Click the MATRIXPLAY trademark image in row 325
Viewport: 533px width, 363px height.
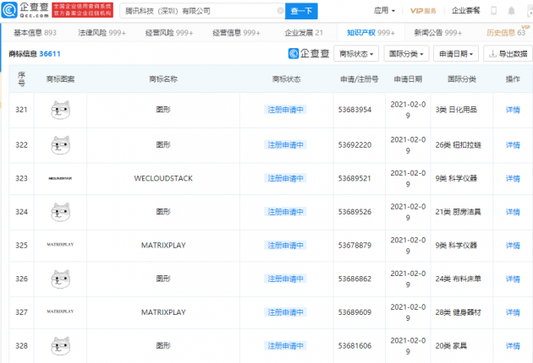(x=60, y=245)
